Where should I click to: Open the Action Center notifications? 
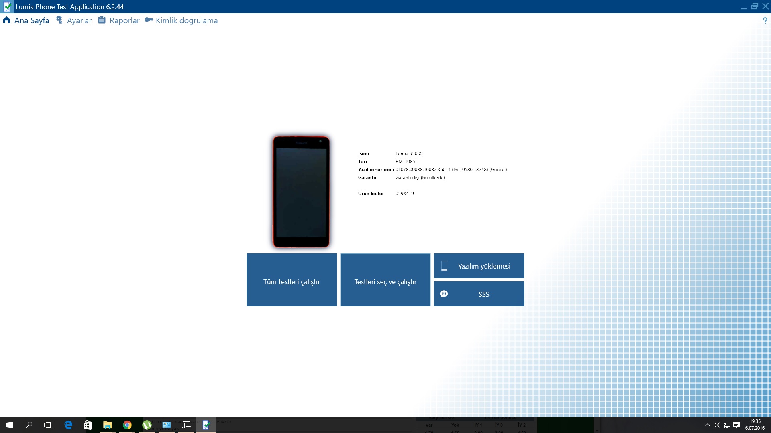736,425
